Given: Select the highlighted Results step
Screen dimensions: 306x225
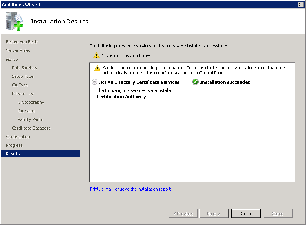Looking at the screenshot, I should pyautogui.click(x=40, y=154).
